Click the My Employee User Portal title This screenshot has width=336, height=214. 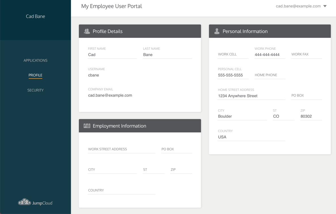pos(111,6)
